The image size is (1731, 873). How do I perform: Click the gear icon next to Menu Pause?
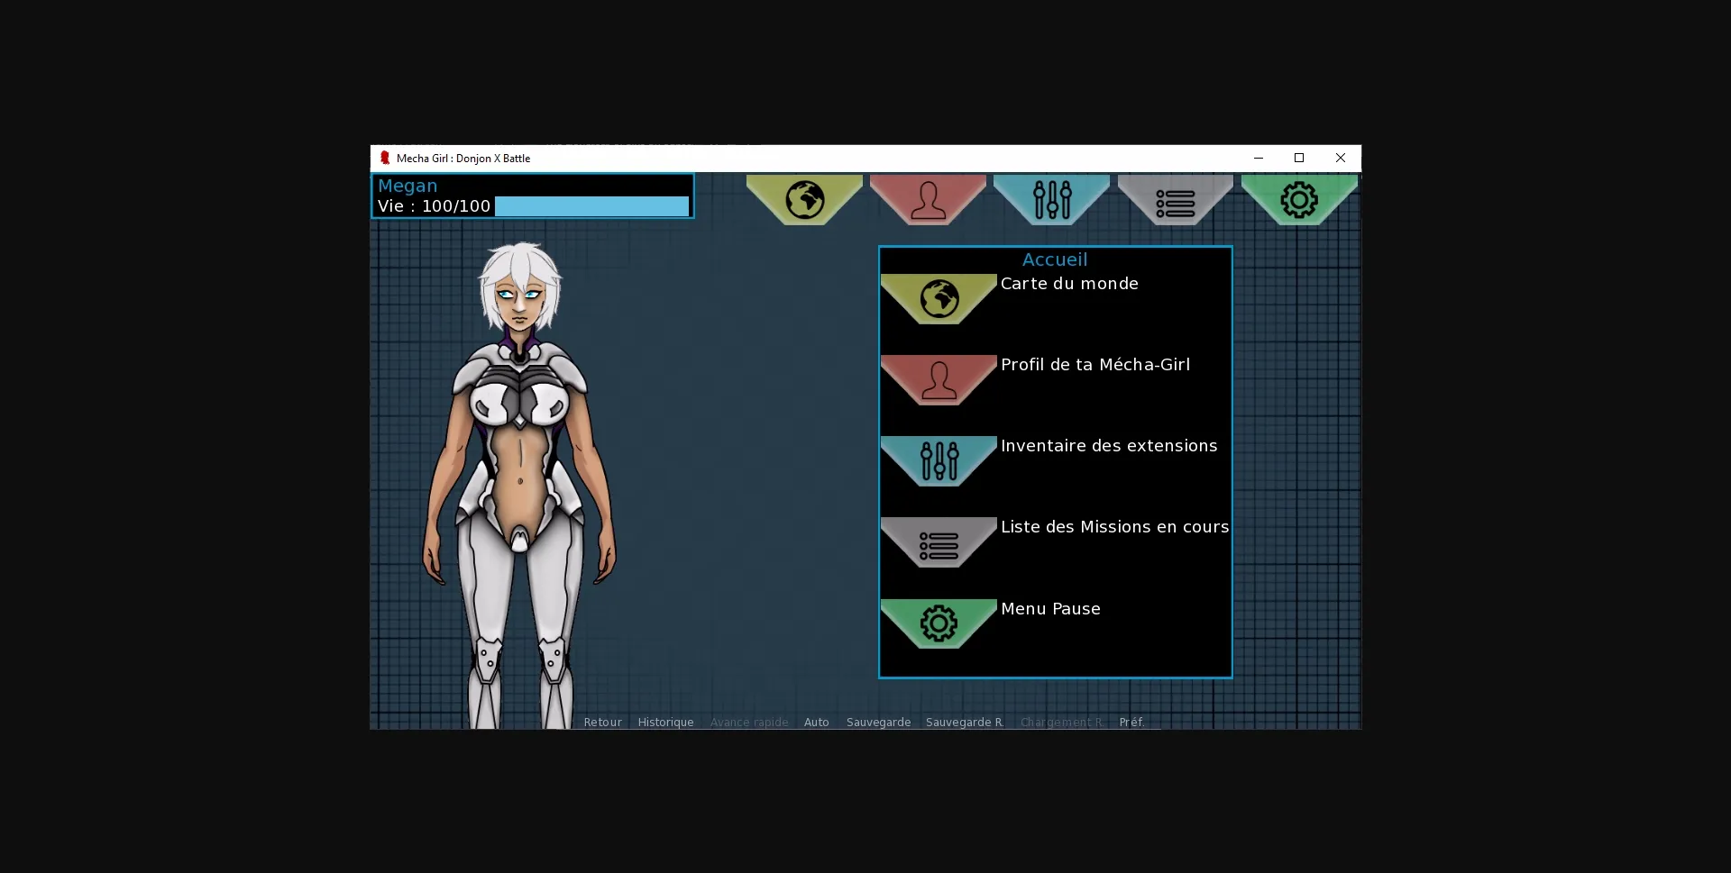point(939,623)
